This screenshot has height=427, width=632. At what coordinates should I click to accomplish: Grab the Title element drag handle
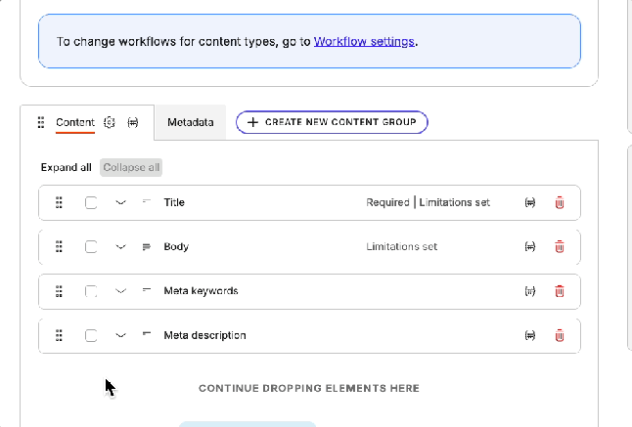click(59, 202)
